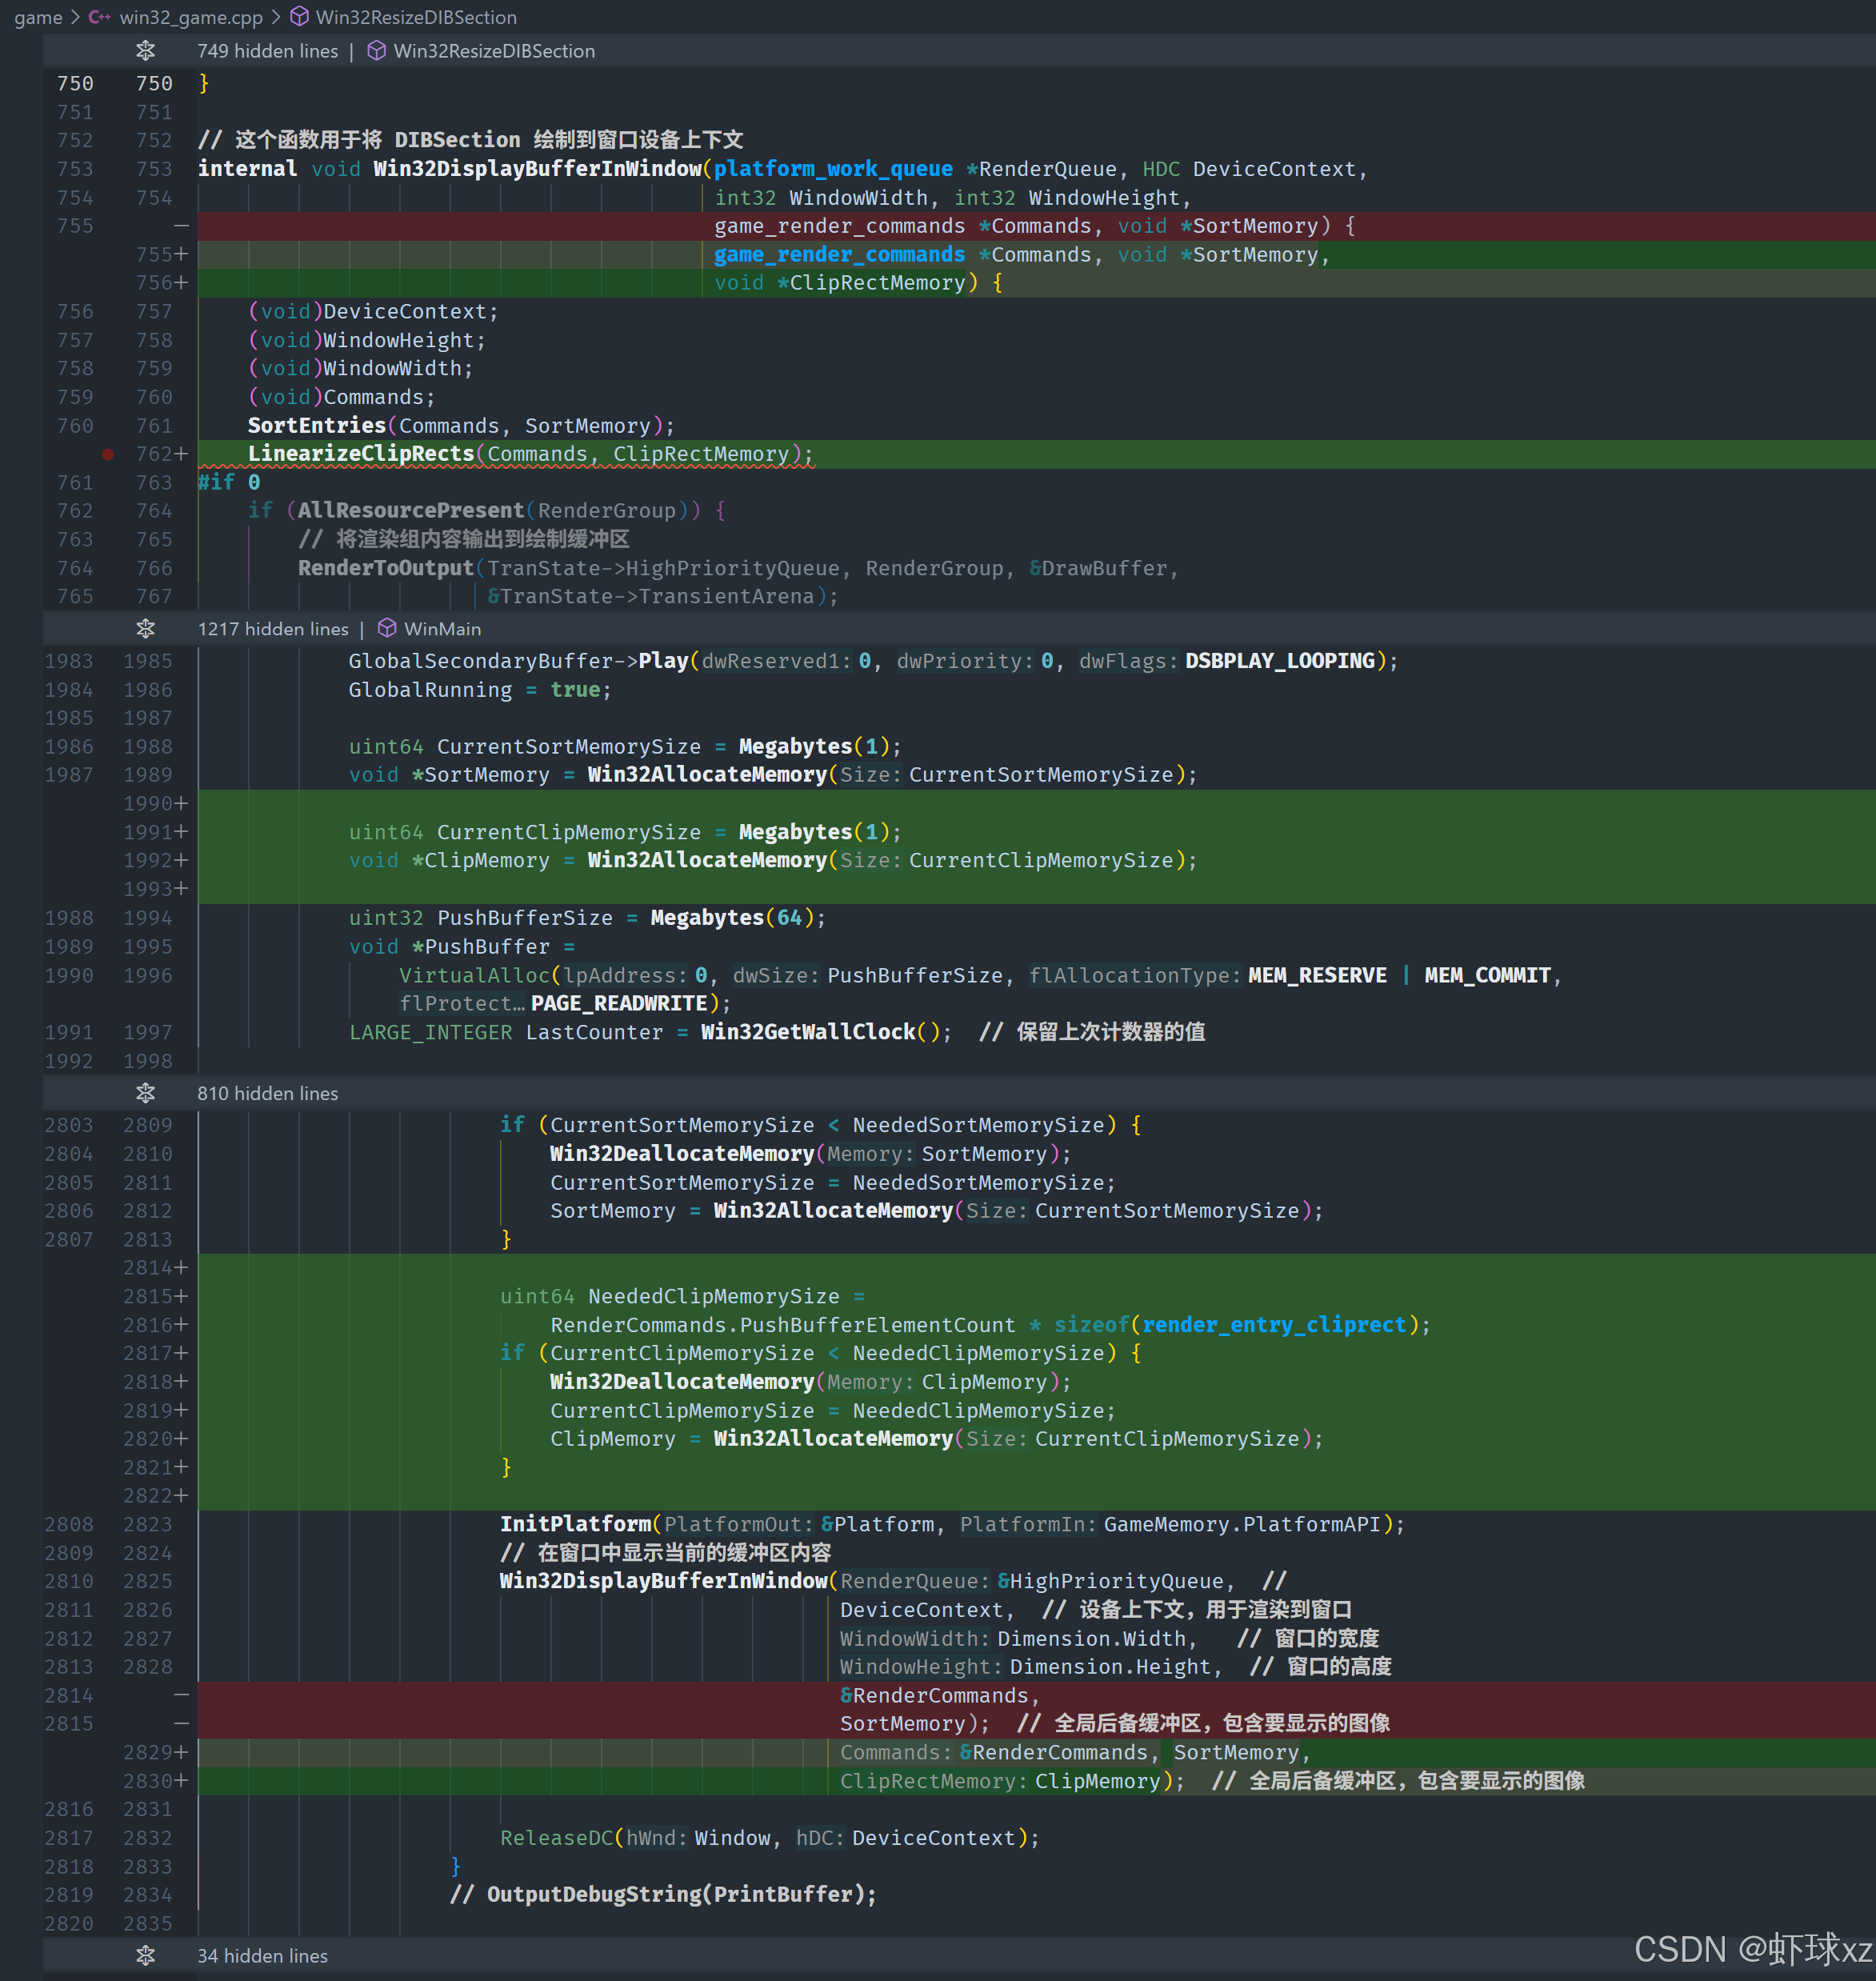Open the 'game' folder breadcrumb
The image size is (1876, 1981).
click(x=38, y=17)
